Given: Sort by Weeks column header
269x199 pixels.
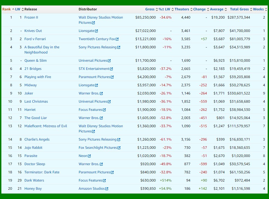Looking at the screenshot, I should [258, 9].
